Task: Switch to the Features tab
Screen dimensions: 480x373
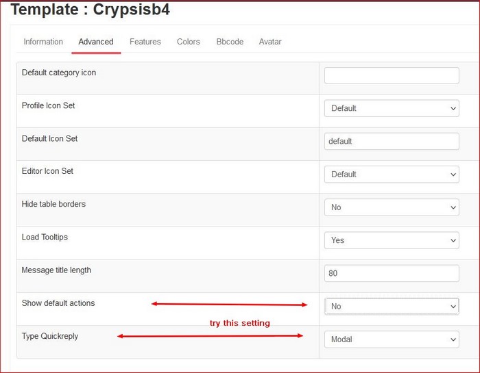Action: pos(145,42)
